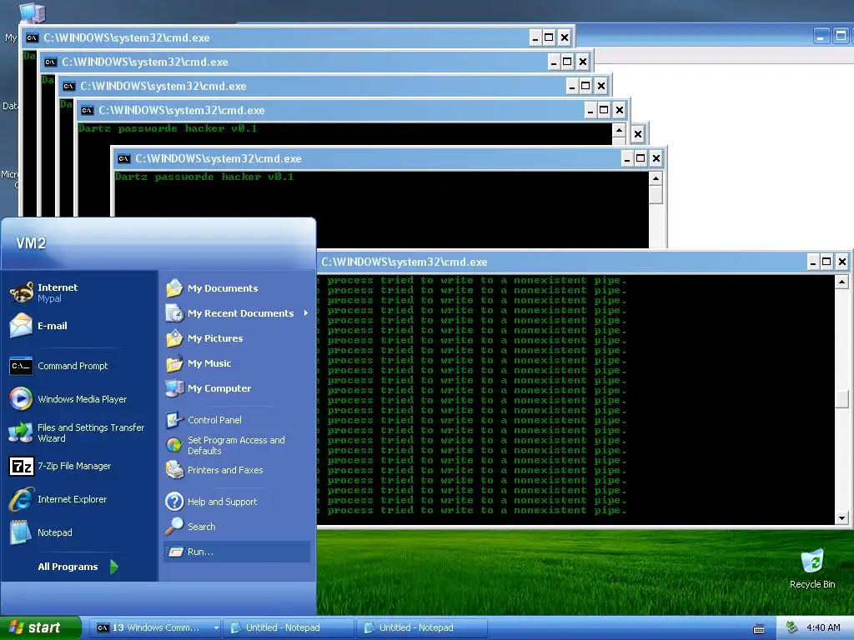Open My Recent Documents entry
Screen dimensions: 854x640
(236, 313)
